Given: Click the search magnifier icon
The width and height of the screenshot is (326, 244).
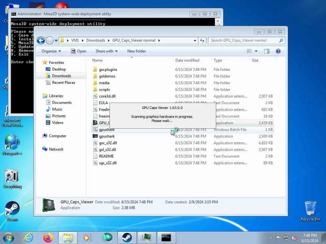Looking at the screenshot, I should (281, 40).
